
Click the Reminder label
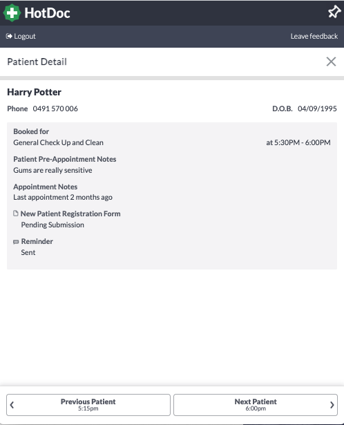point(37,241)
